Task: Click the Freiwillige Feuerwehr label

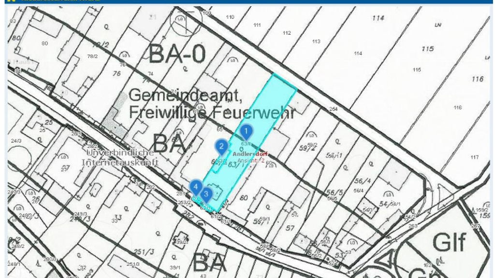Action: pos(212,113)
